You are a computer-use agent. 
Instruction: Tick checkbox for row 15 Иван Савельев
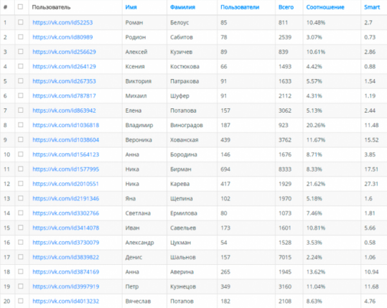tap(21, 227)
